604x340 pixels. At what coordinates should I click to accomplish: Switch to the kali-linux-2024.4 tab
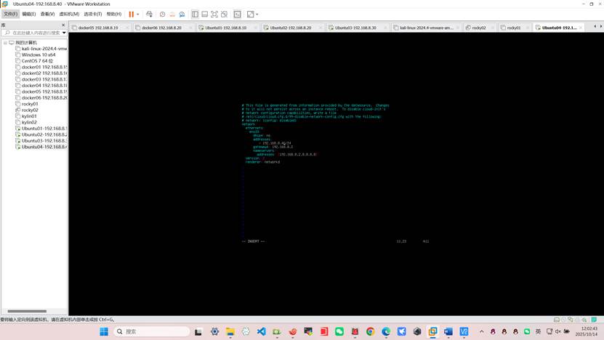(x=426, y=28)
